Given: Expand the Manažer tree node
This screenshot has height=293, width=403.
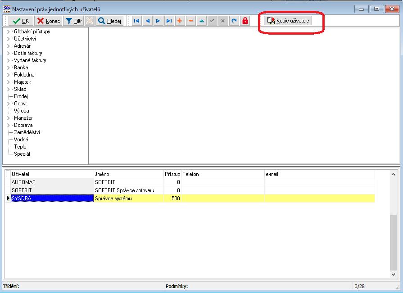Looking at the screenshot, I should pyautogui.click(x=8, y=118).
